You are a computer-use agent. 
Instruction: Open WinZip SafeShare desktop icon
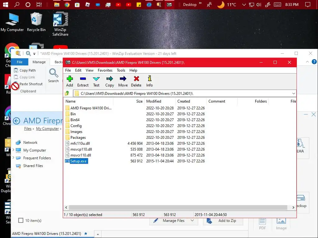tap(60, 24)
